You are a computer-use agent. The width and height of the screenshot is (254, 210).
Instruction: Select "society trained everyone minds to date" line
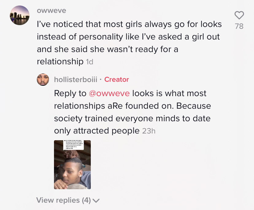pyautogui.click(x=132, y=118)
